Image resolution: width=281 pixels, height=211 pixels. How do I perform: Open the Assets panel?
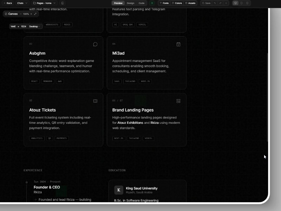coord(190,3)
